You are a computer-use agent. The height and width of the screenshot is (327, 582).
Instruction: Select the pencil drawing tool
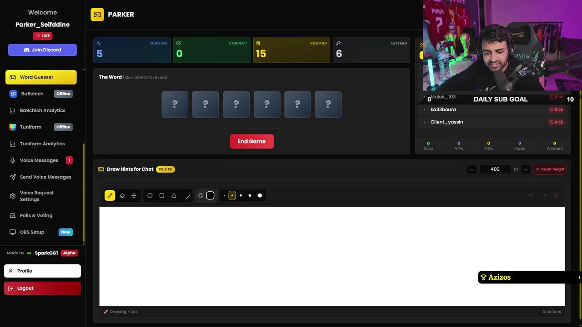tap(110, 196)
